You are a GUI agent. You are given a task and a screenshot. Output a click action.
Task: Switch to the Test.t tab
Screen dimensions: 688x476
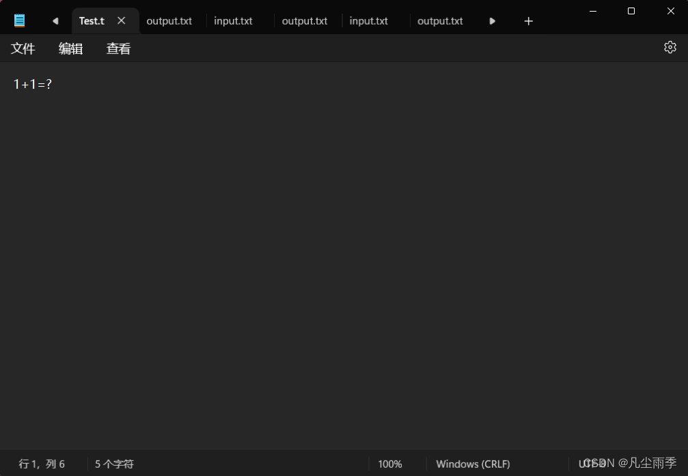coord(92,21)
